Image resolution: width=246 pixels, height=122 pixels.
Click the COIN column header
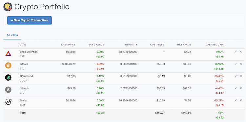pos(23,45)
